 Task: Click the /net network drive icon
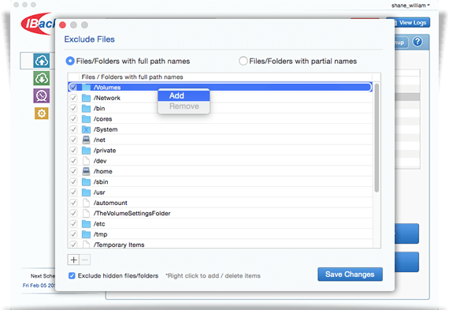click(x=86, y=140)
